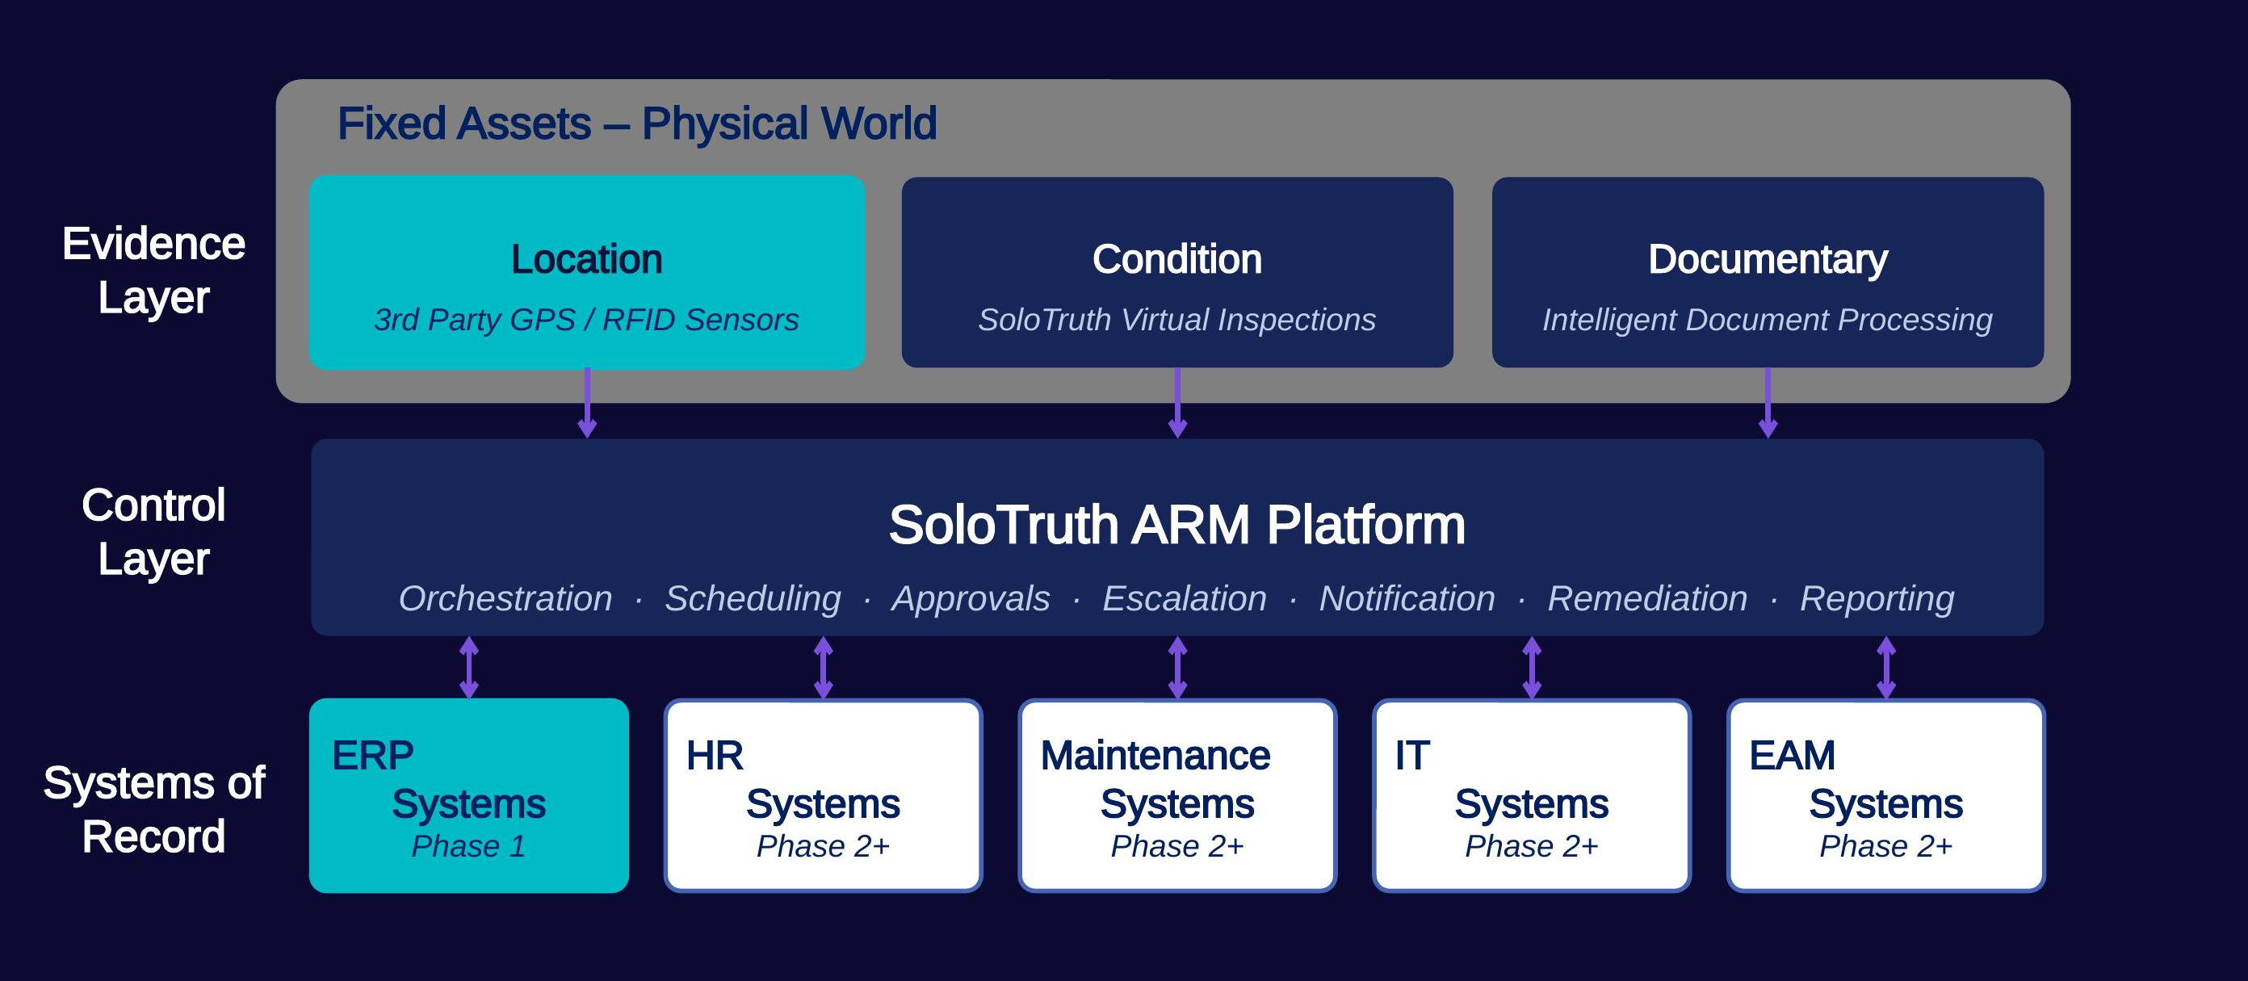
Task: Click the double arrow above EAM Systems
Action: pos(1885,668)
